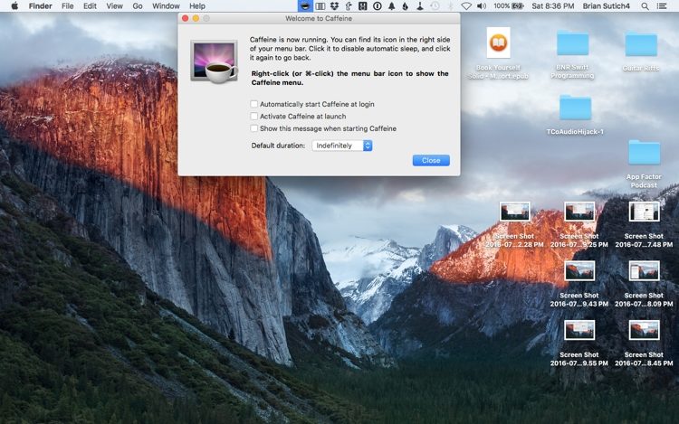Open the Help menu
The image size is (679, 424).
pos(197,6)
